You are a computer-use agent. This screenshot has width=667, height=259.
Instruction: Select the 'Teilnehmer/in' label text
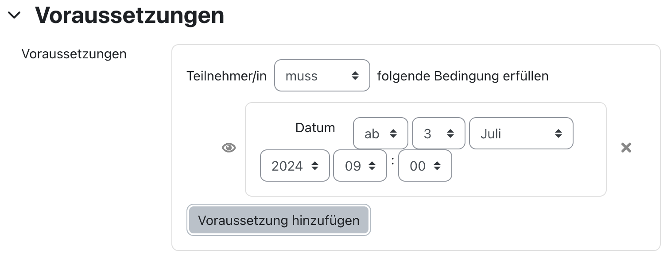coord(226,76)
